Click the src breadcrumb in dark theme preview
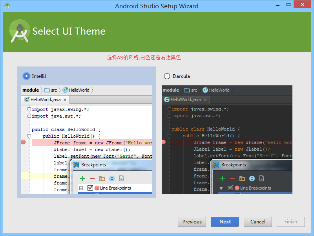314x236 pixels. point(192,90)
